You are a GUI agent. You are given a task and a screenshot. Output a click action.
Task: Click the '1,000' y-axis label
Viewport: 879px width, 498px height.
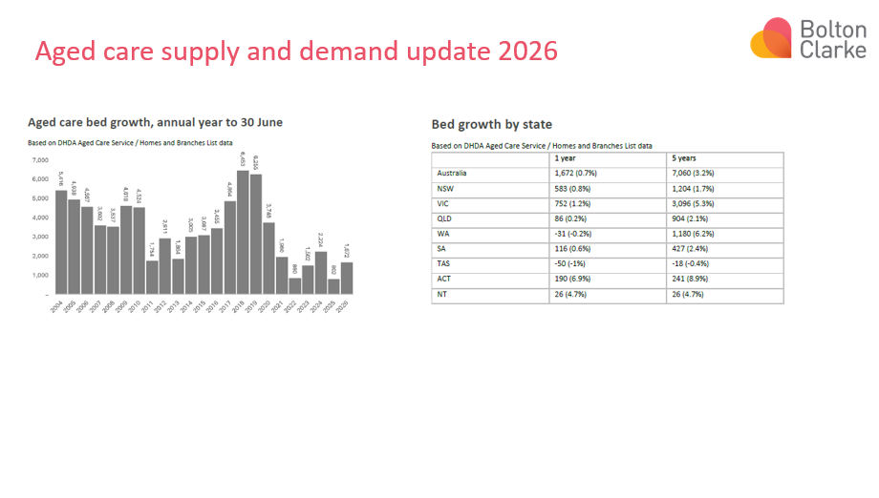tap(40, 276)
